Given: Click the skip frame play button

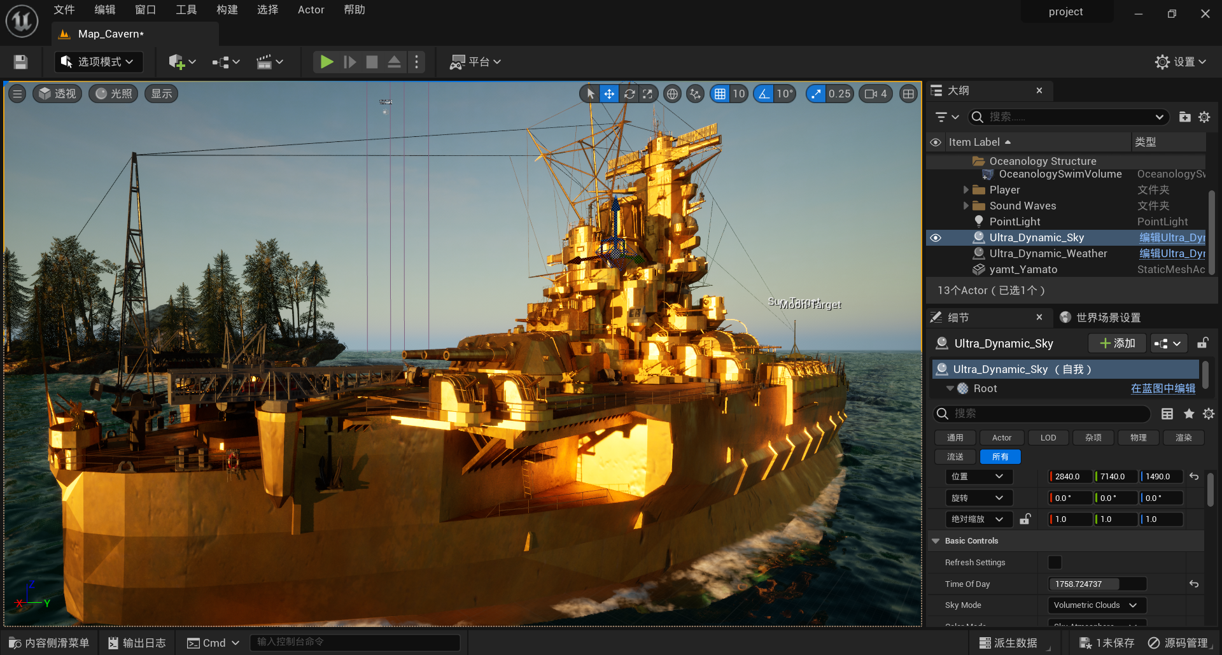Looking at the screenshot, I should point(349,62).
